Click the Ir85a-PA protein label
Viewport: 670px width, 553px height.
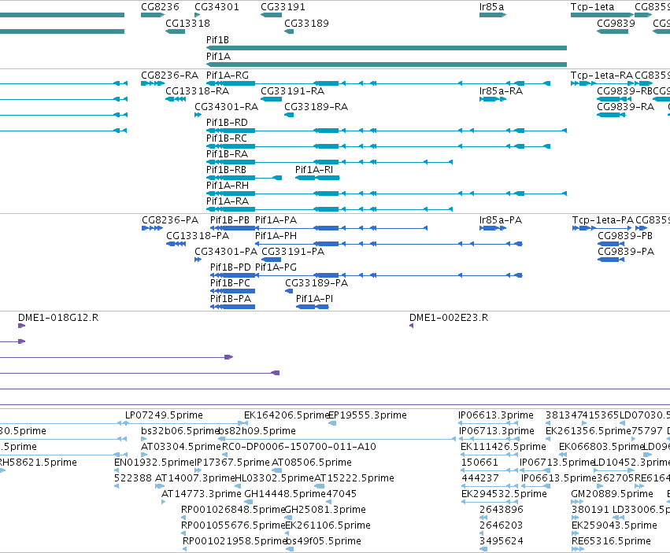click(x=501, y=220)
